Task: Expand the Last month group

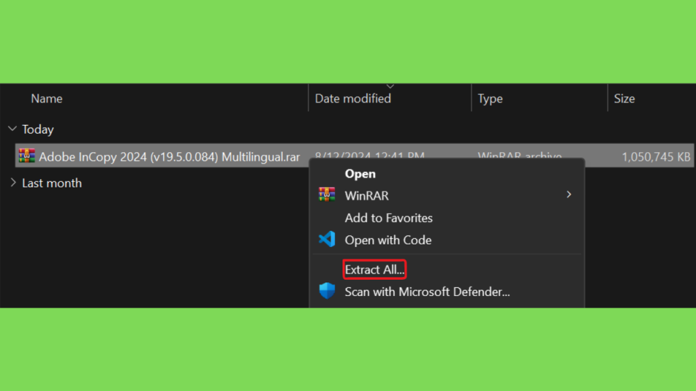Action: pos(13,183)
